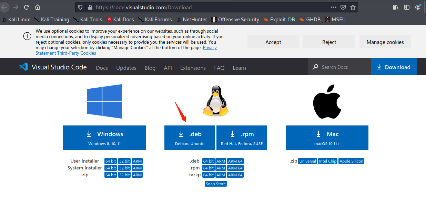Download Windows System Installer 64 bit

coord(111,168)
